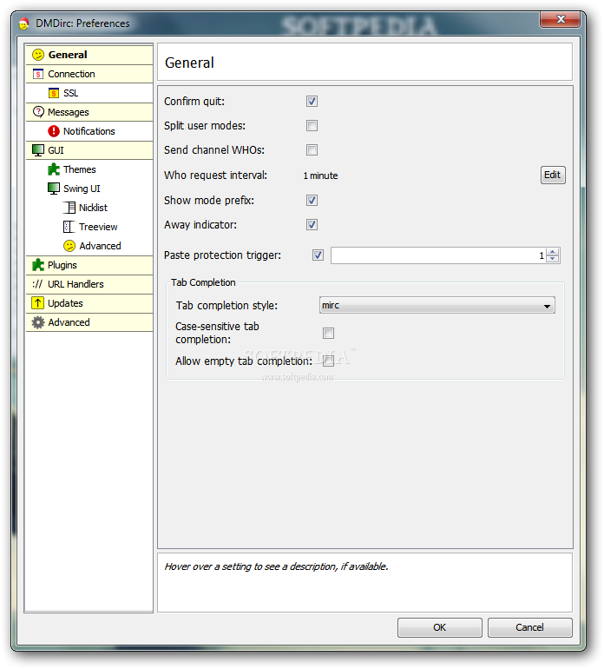604x669 pixels.
Task: Click the '1 minute' interval value
Action: pos(320,176)
